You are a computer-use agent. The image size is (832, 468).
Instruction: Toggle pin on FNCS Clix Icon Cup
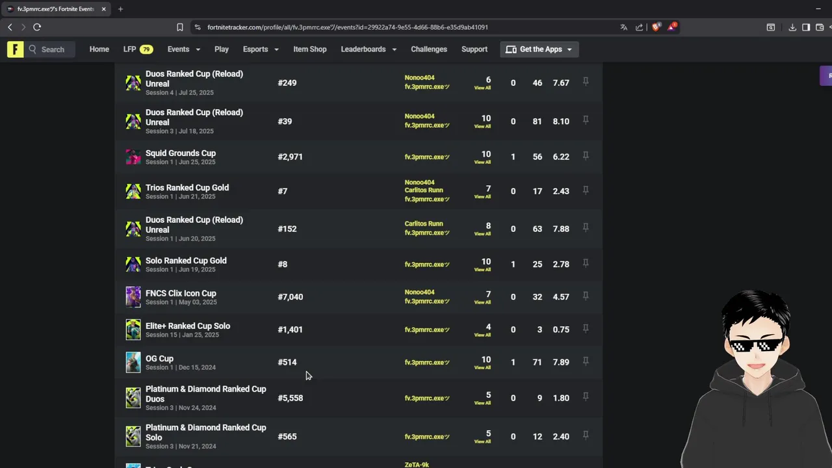pos(586,296)
